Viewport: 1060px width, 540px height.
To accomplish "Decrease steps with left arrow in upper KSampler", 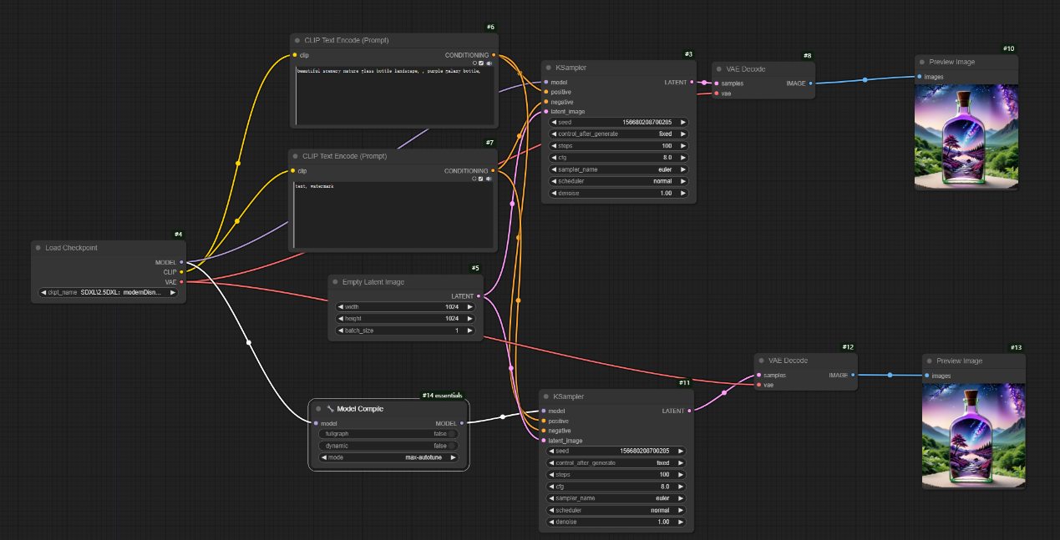I will (554, 145).
